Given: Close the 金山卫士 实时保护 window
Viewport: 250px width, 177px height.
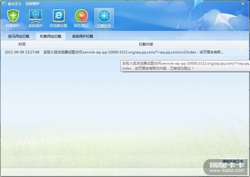Looking at the screenshot, I should 243,4.
